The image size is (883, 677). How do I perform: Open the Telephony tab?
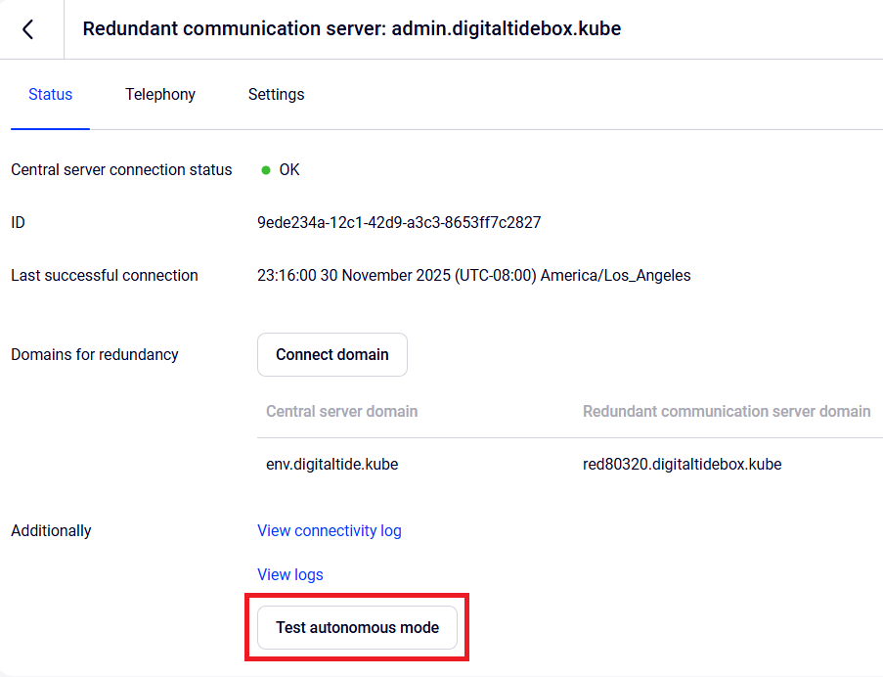coord(160,95)
